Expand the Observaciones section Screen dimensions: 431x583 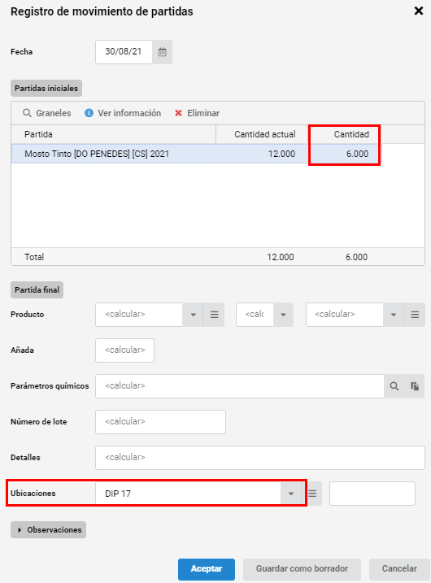click(48, 530)
